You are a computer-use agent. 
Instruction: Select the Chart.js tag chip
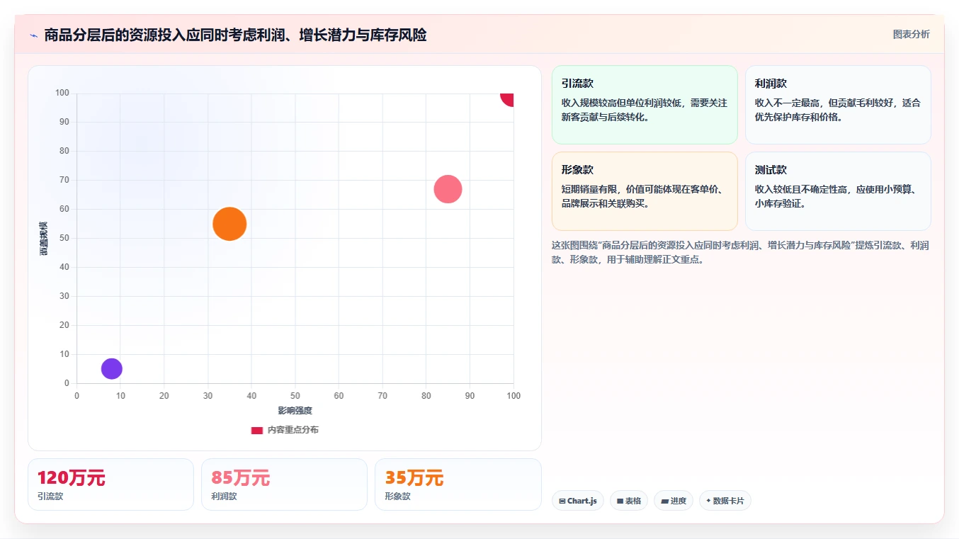(578, 501)
